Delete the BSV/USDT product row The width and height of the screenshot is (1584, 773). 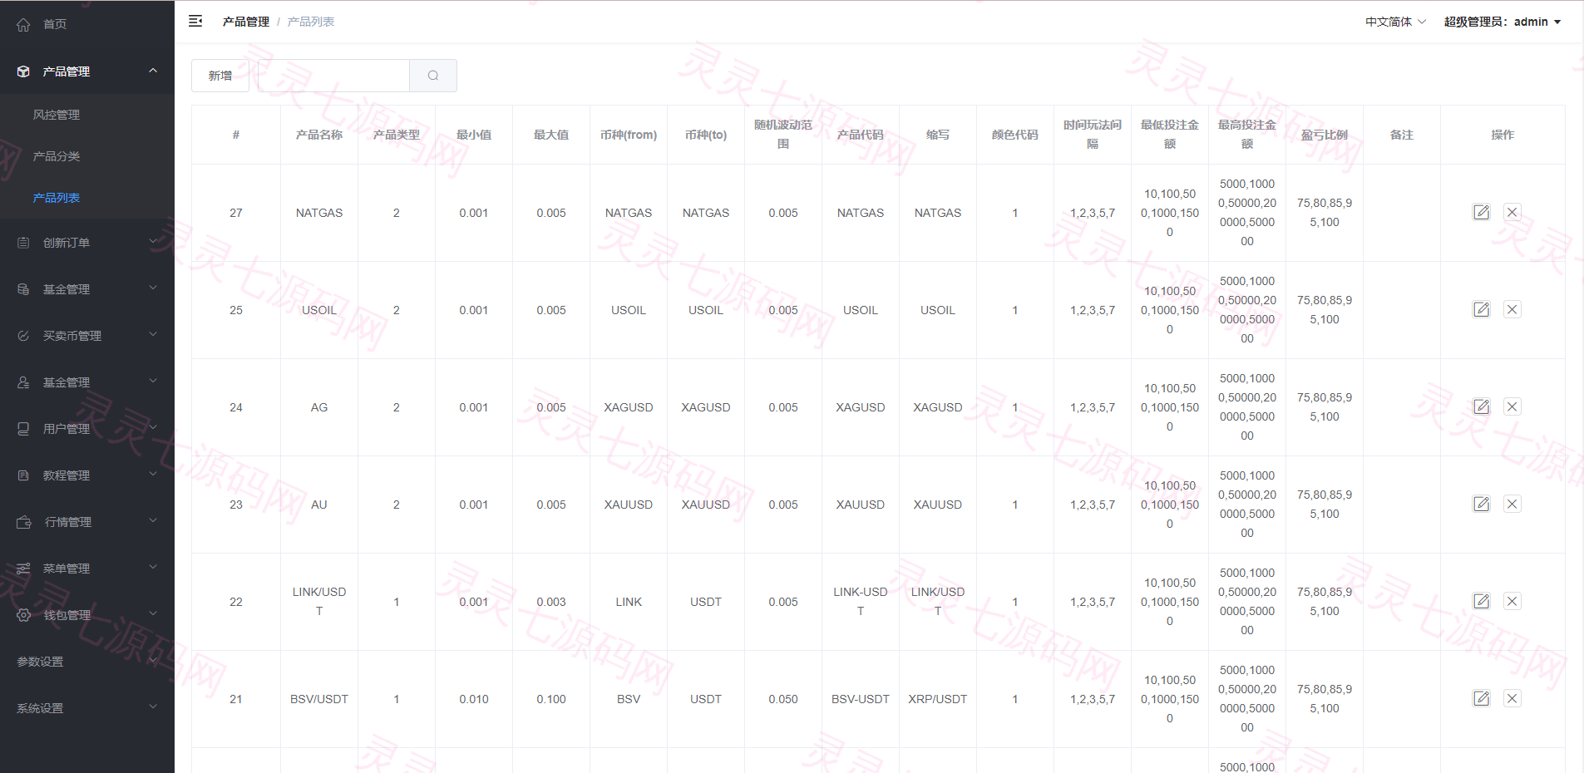pyautogui.click(x=1512, y=698)
